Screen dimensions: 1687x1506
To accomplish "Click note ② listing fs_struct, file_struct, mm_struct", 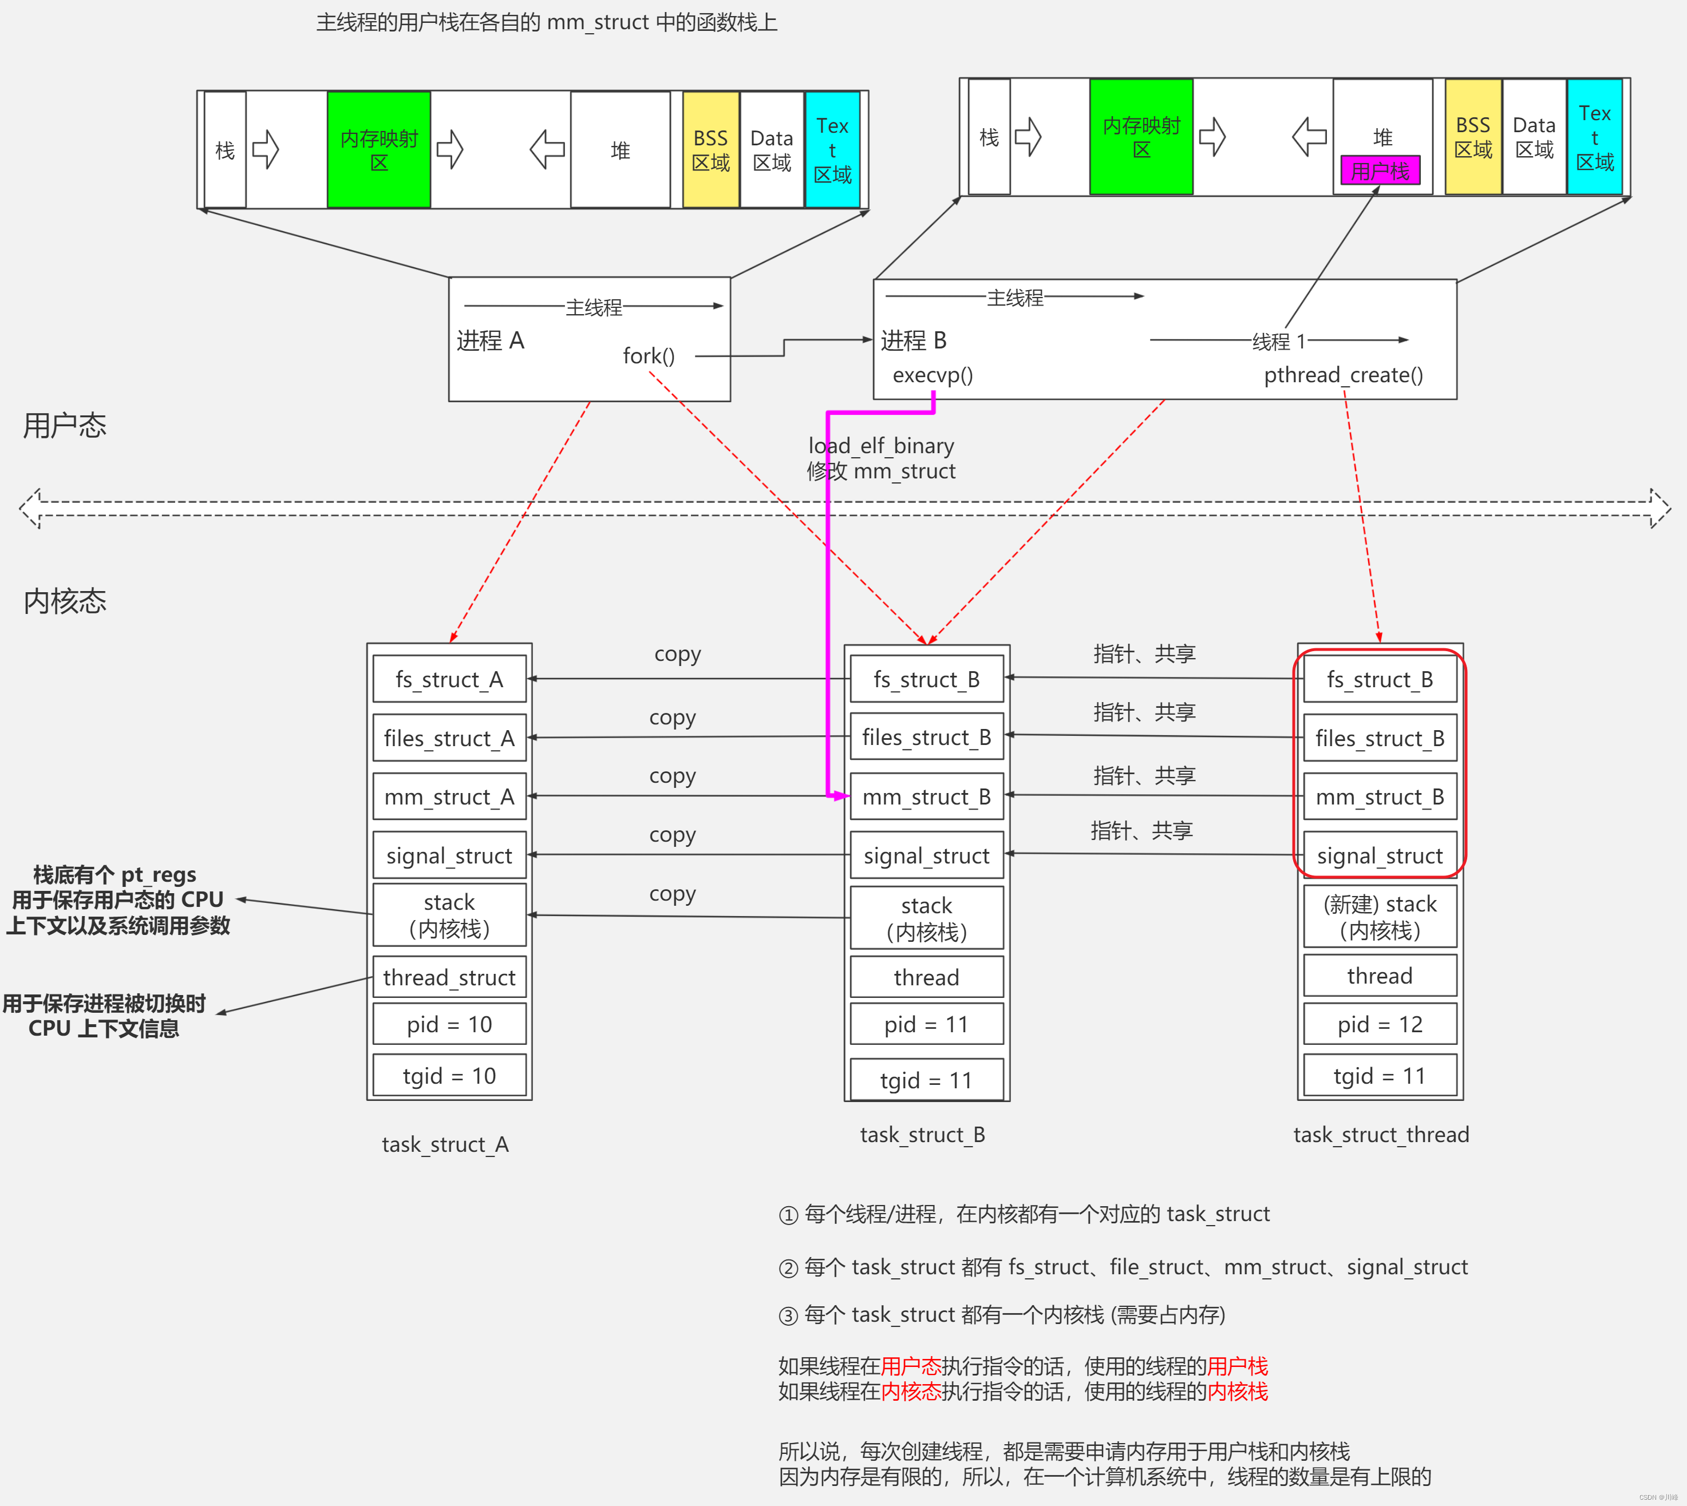I will coord(1123,1267).
